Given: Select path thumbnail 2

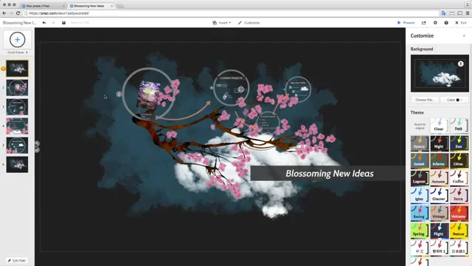Looking at the screenshot, I should tap(17, 88).
